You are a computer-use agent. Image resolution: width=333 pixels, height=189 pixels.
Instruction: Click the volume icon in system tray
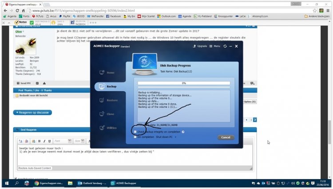point(293,183)
